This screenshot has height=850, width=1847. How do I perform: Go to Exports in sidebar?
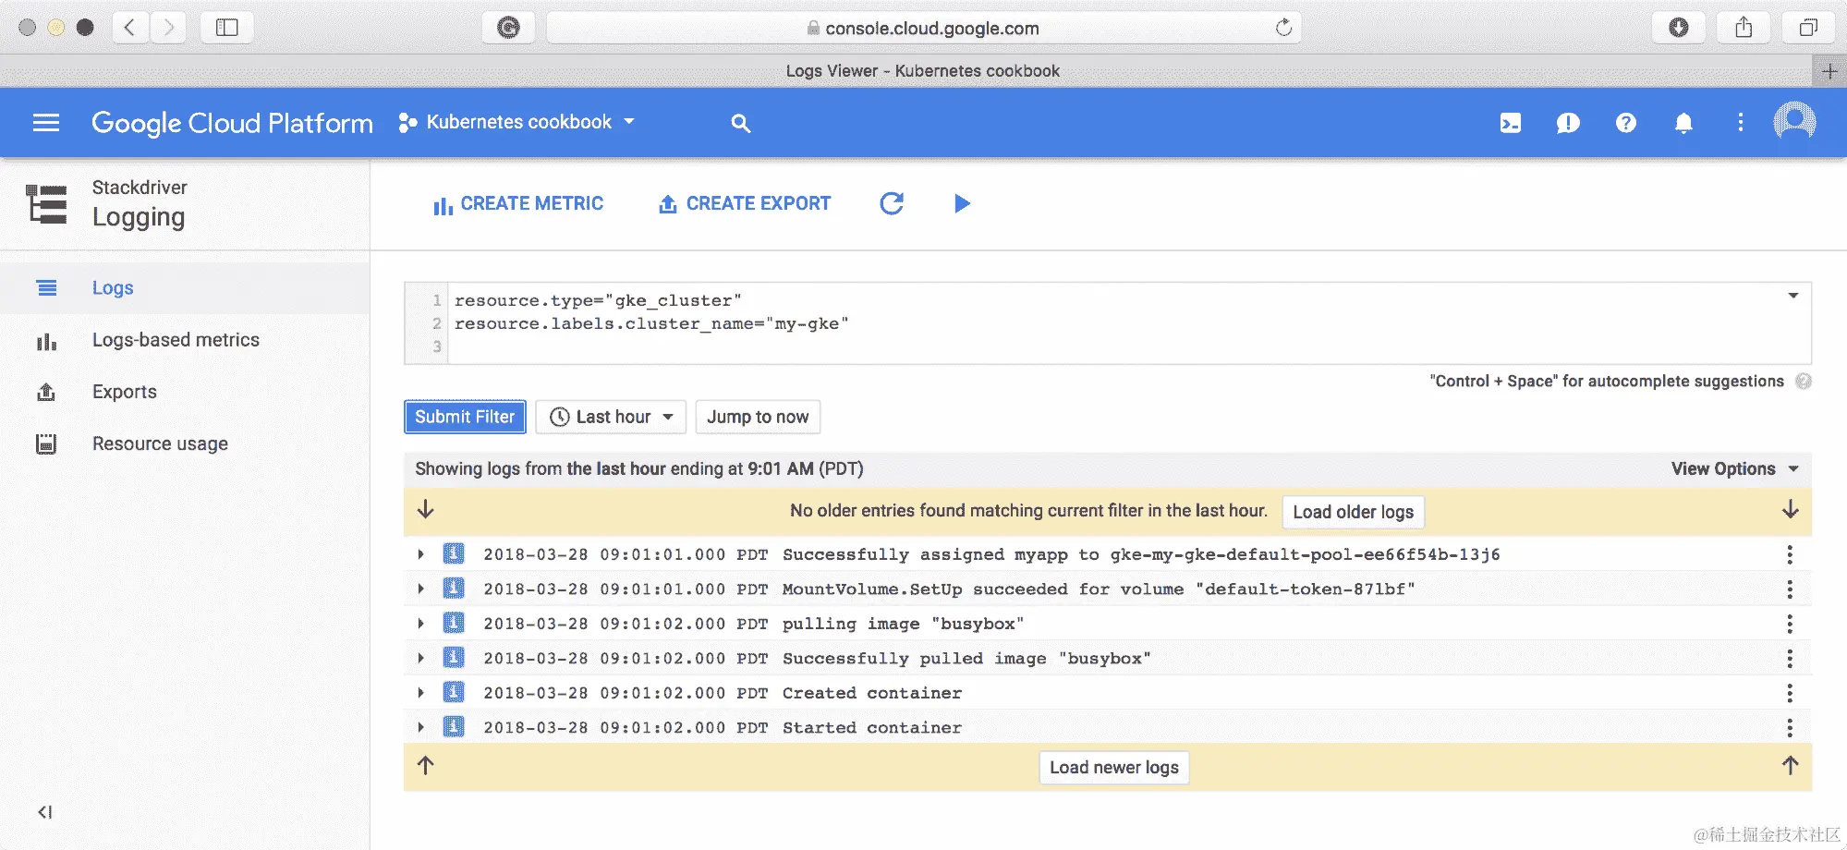185,392
